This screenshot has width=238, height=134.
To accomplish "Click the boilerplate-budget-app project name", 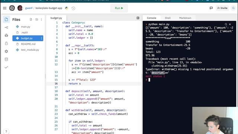I will (49, 8).
